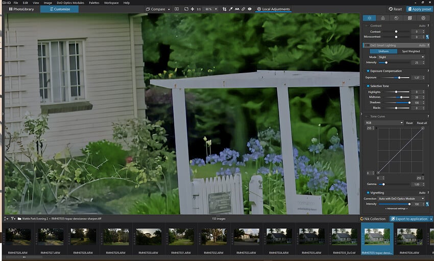Open the Color tab with three circles icon
434x261 pixels.
[383, 18]
